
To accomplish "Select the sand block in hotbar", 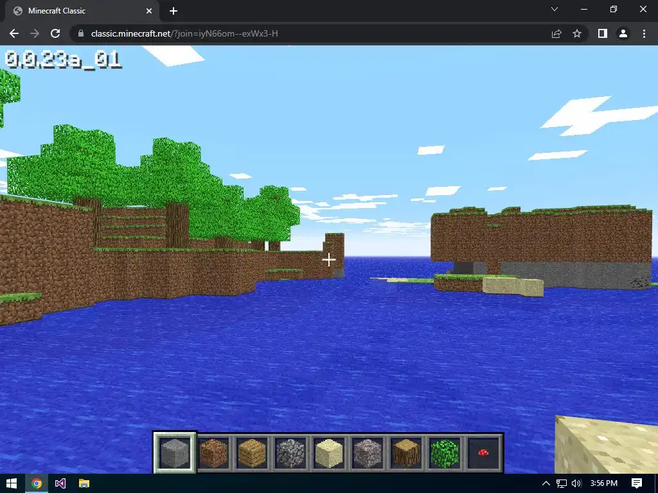I will (329, 453).
